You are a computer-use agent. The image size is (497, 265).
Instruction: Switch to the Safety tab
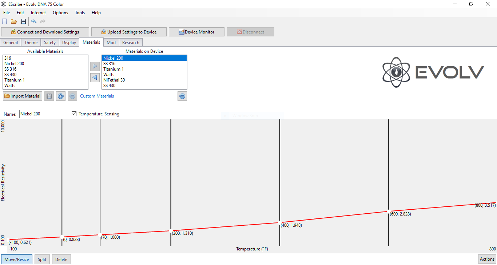click(x=50, y=43)
